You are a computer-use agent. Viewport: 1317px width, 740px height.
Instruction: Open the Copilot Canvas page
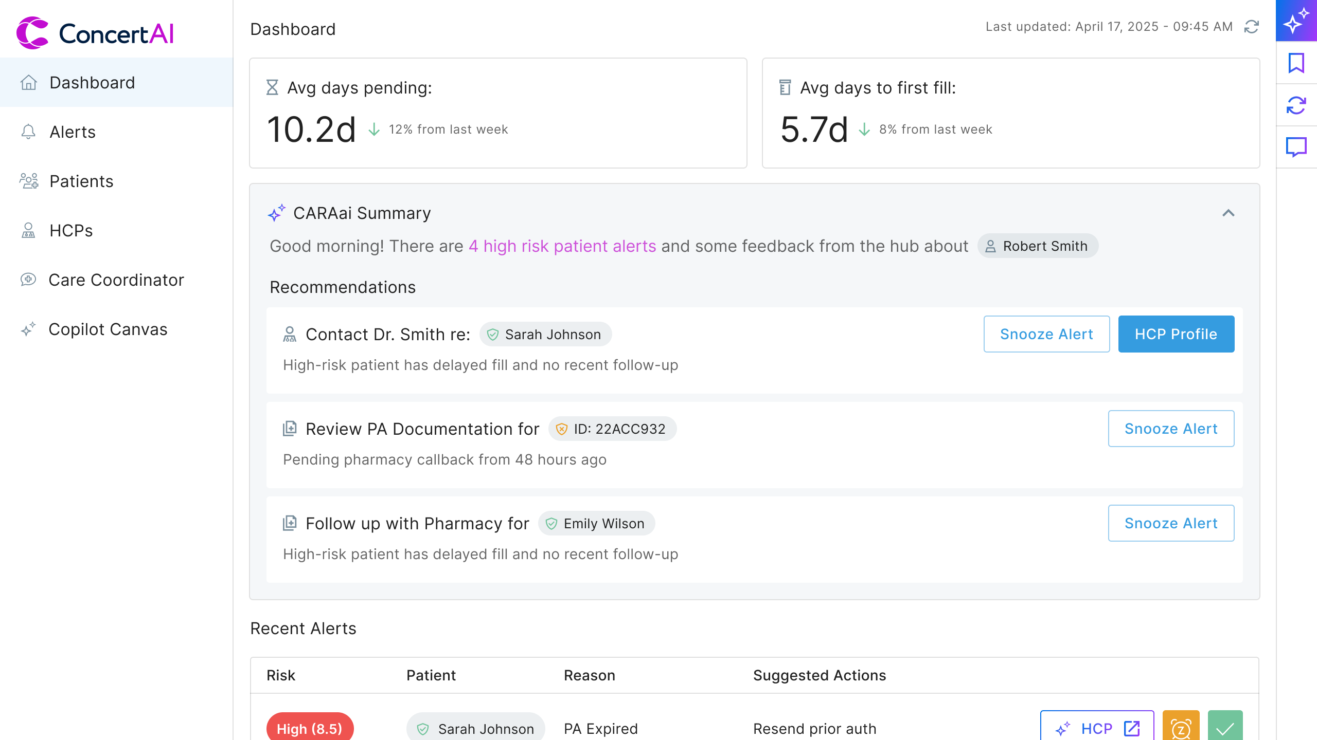coord(108,329)
